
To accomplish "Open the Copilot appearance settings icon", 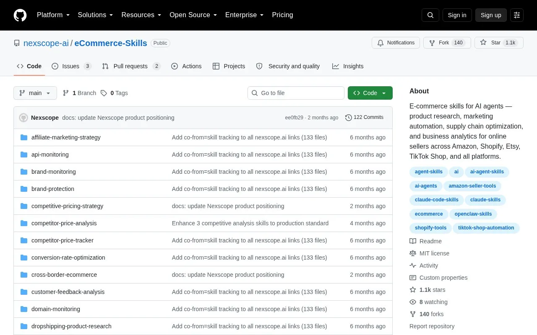I will (517, 15).
